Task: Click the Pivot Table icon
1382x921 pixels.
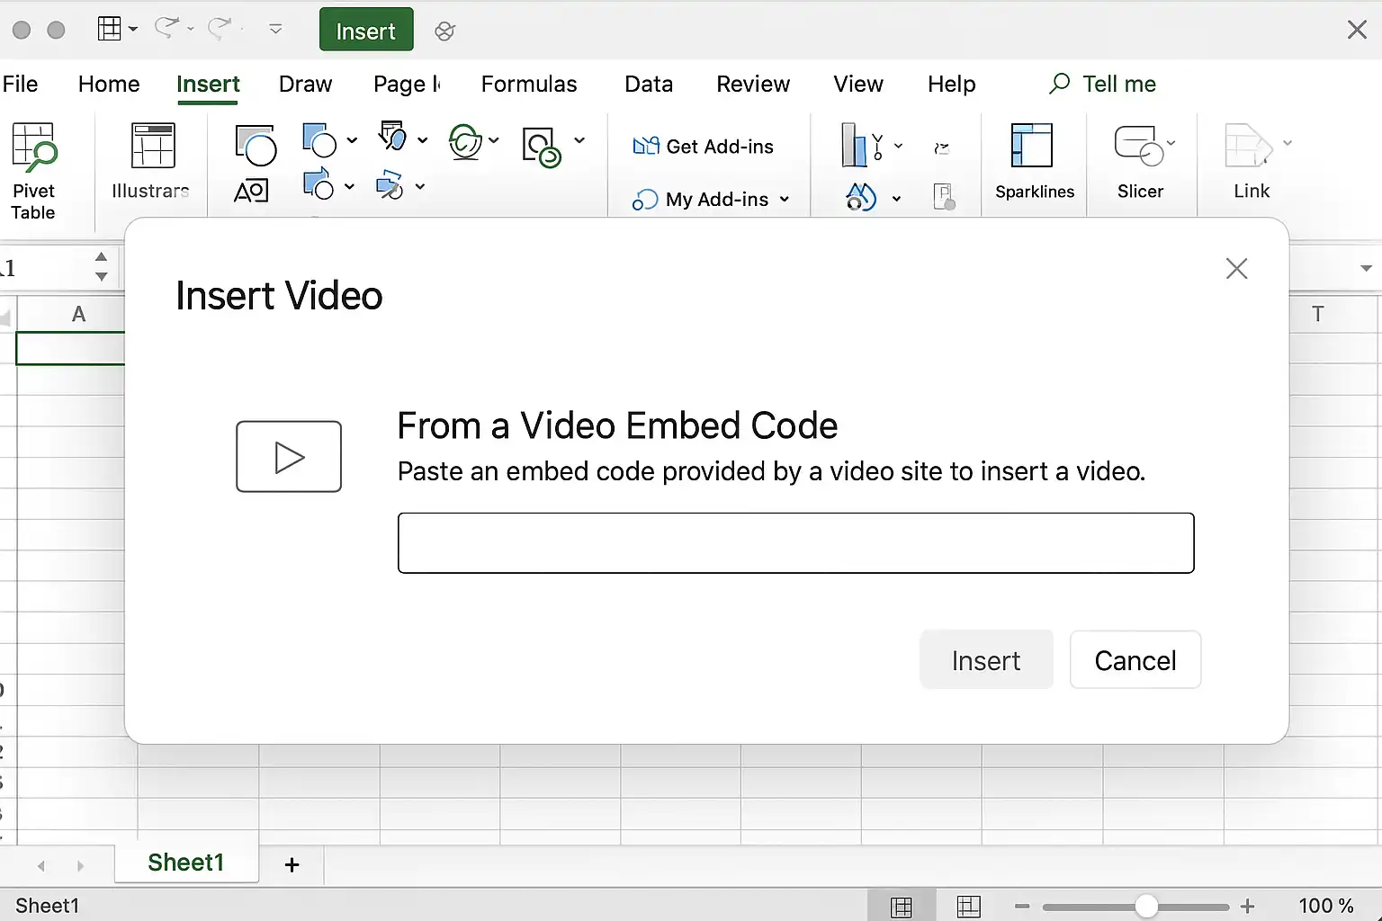Action: pos(34,148)
